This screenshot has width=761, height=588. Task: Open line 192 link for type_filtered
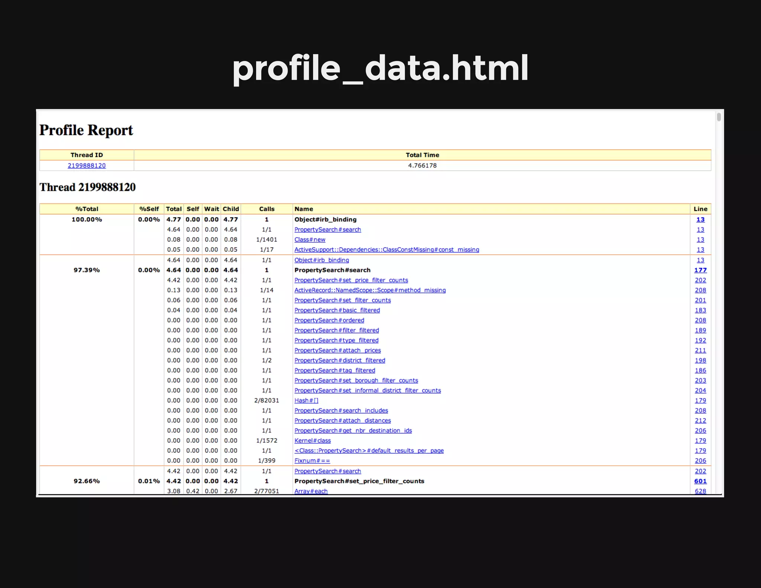click(x=700, y=340)
